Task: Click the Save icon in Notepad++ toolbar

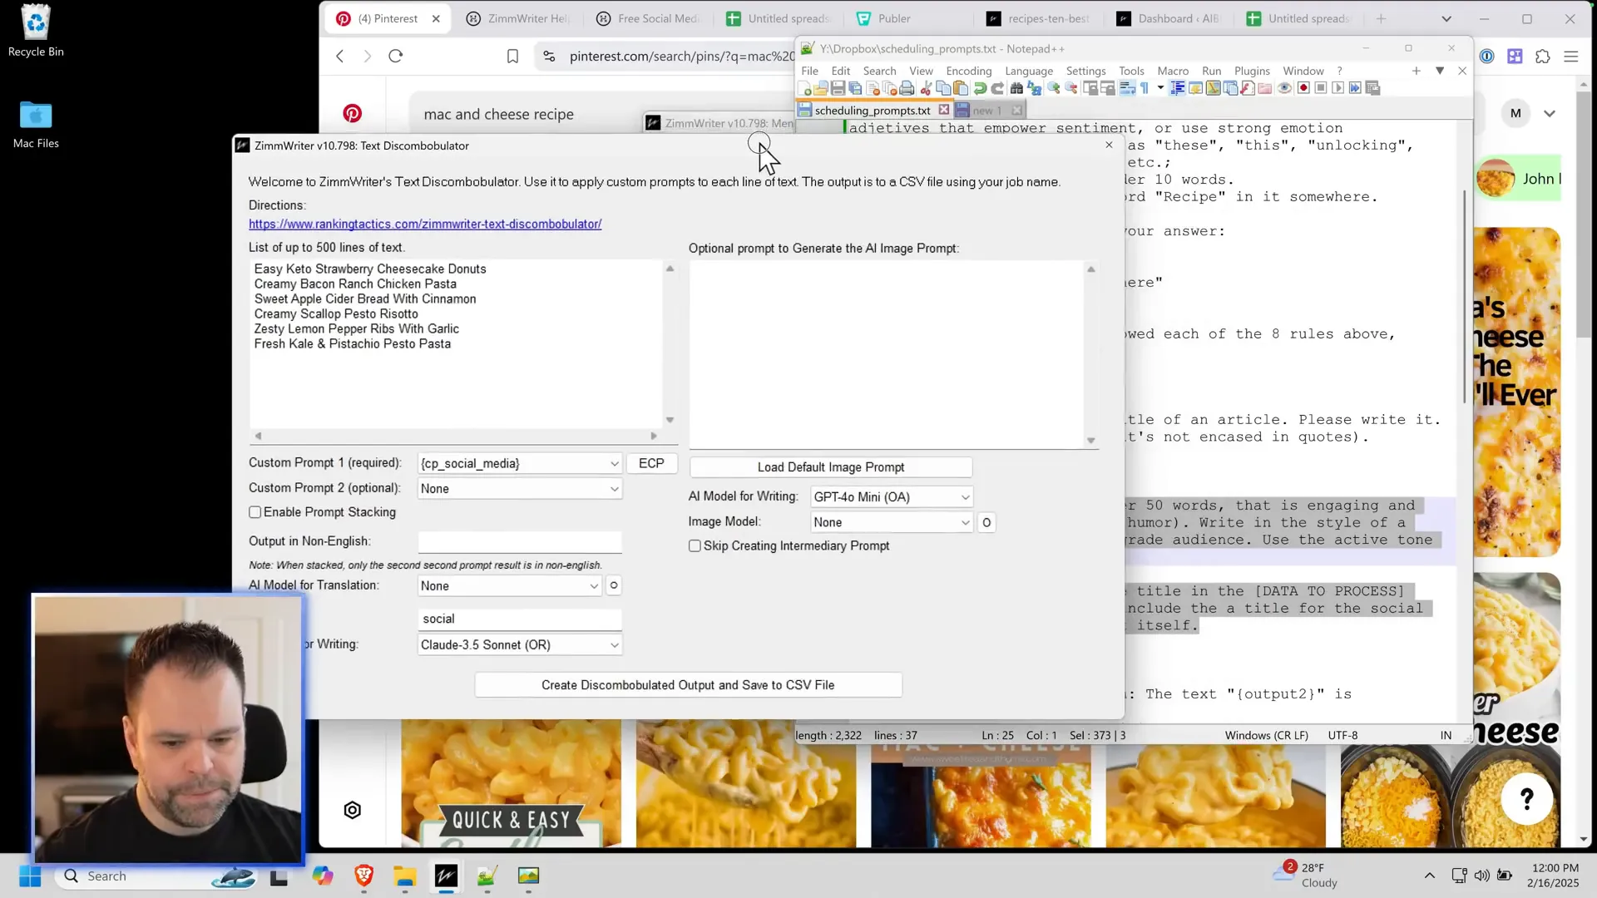Action: (838, 88)
